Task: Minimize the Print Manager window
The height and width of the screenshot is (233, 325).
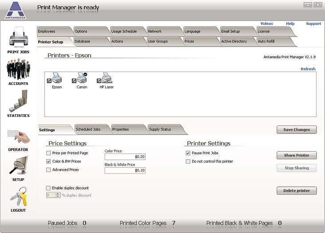Action: [x=308, y=4]
